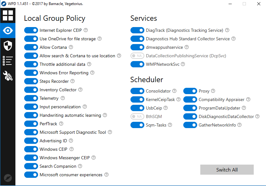Open the Tweaker wrench tools icon

click(8, 76)
